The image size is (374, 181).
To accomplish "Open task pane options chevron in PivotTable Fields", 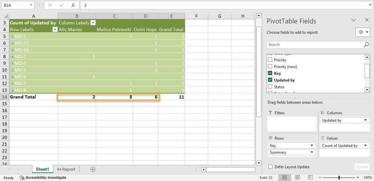I will point(353,20).
